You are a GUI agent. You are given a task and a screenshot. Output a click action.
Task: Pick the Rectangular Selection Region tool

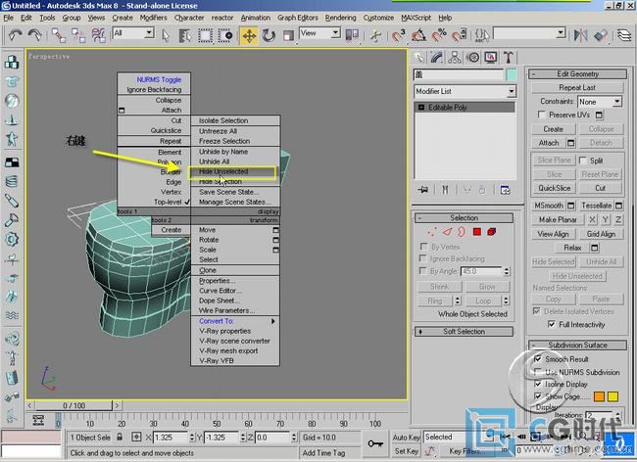point(205,35)
